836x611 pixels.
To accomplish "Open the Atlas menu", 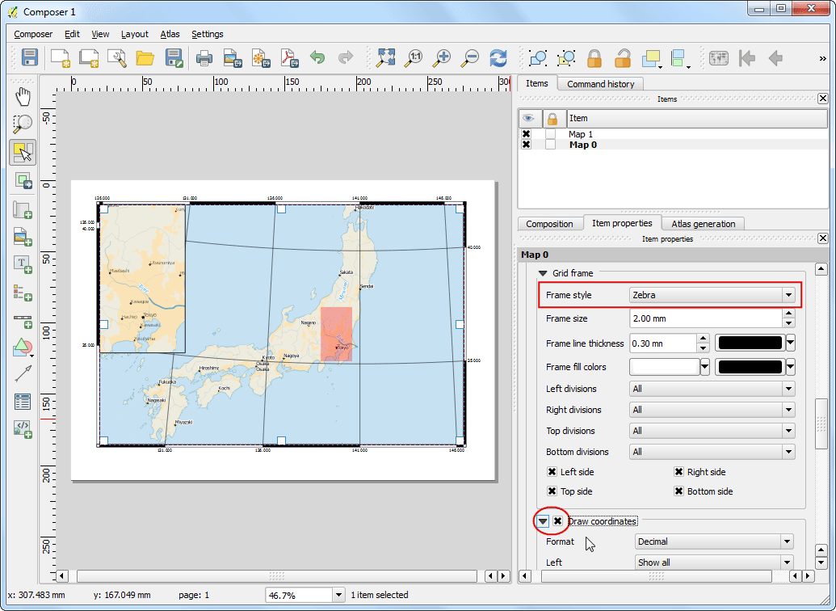I will pyautogui.click(x=170, y=34).
